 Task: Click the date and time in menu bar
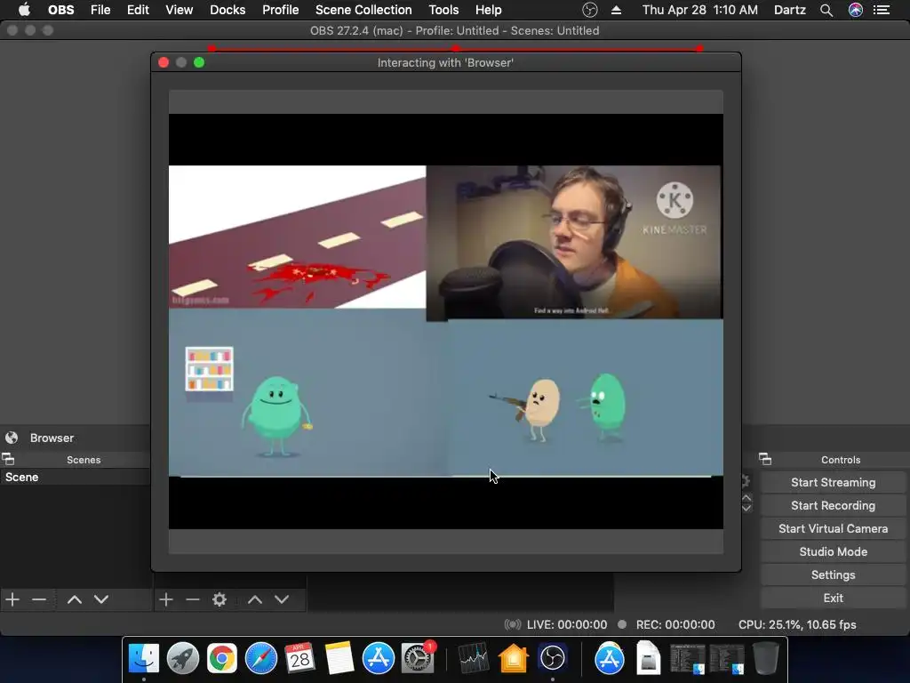[699, 10]
